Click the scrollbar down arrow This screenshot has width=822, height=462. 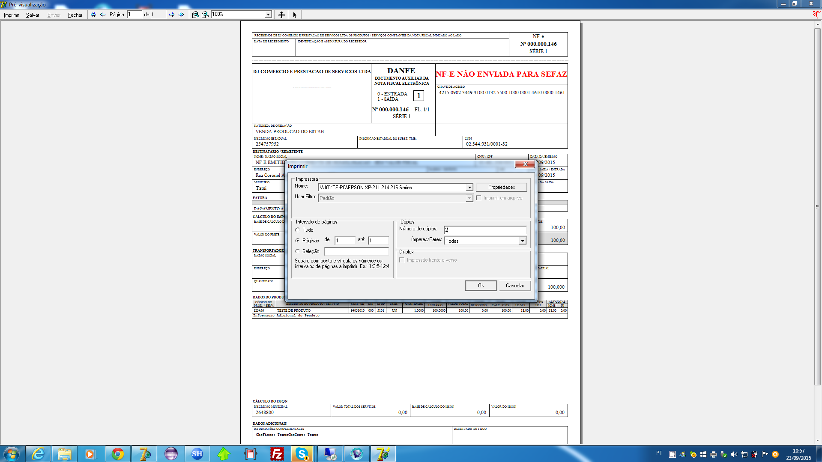point(818,440)
